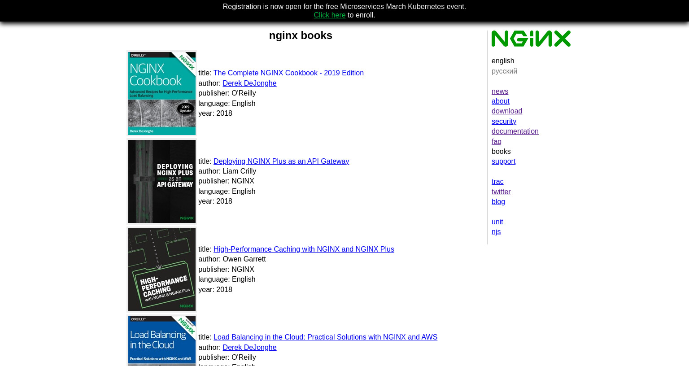Screen dimensions: 689x366
Task: Open the njs project link
Action: (496, 231)
